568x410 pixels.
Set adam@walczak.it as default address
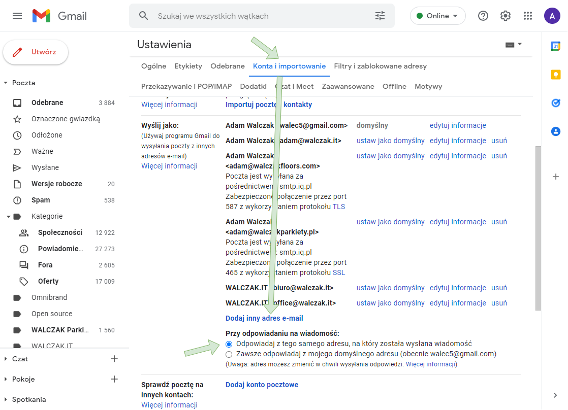coord(391,141)
